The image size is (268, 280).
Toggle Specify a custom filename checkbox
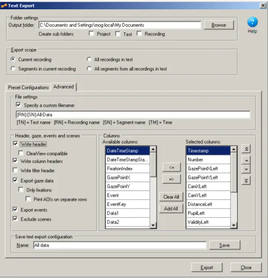[x=19, y=105]
